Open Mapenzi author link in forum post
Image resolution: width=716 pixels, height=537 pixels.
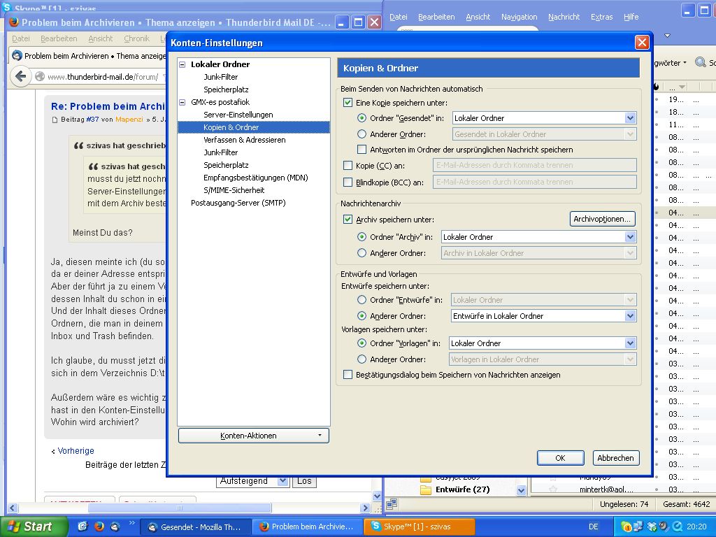[129, 119]
